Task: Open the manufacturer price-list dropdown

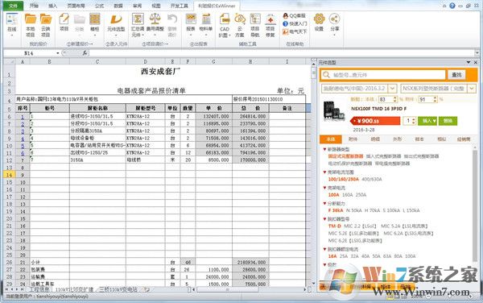Action: click(392, 89)
